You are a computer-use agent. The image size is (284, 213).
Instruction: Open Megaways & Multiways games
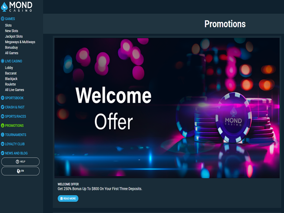[20, 42]
